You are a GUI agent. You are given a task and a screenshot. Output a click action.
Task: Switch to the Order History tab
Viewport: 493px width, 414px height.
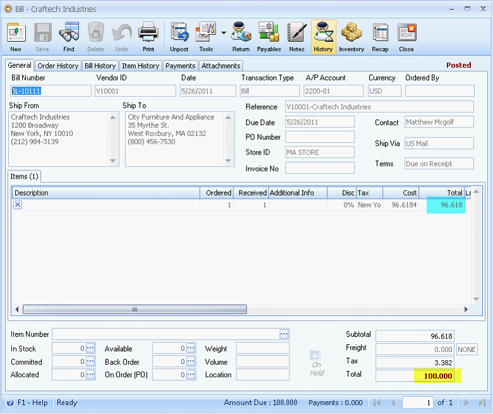pyautogui.click(x=58, y=66)
